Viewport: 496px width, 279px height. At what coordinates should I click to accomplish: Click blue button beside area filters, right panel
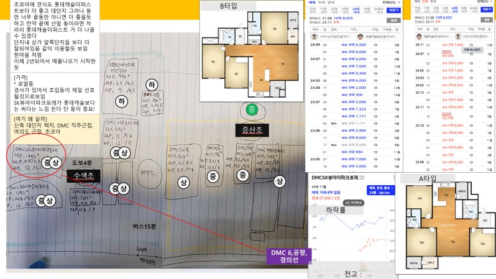coord(487,9)
